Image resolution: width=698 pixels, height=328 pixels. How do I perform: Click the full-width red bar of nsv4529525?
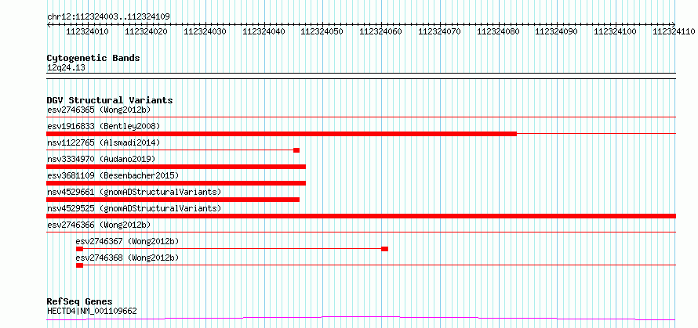point(361,216)
